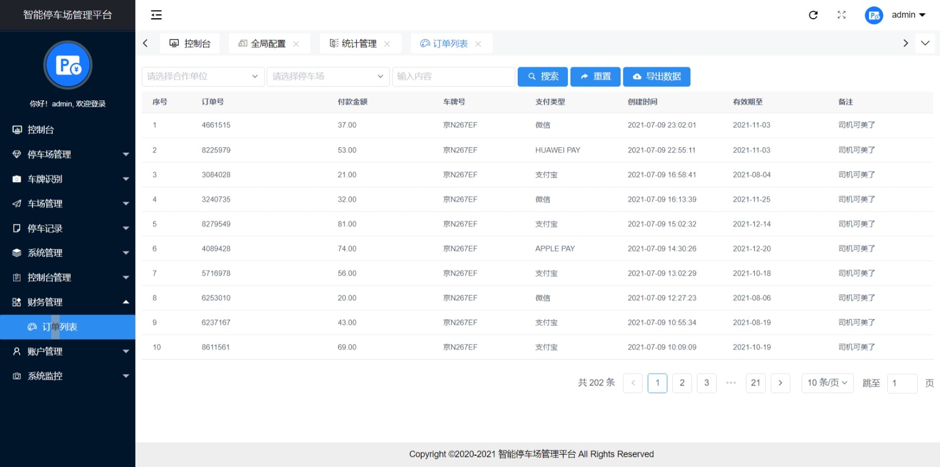Click amount 81.00 in row 5

(347, 224)
